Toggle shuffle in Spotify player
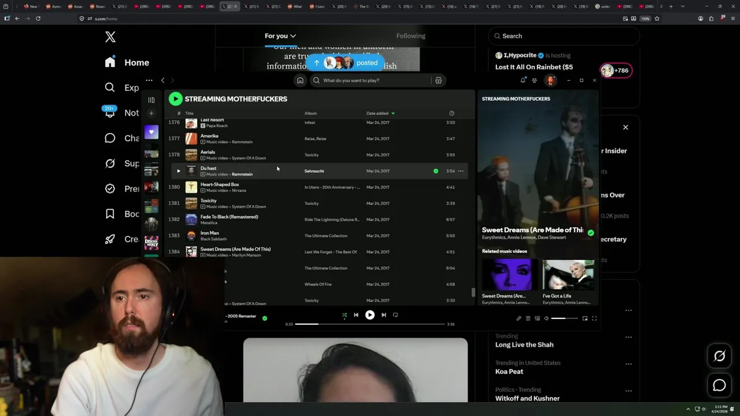The image size is (740, 416). (x=344, y=315)
